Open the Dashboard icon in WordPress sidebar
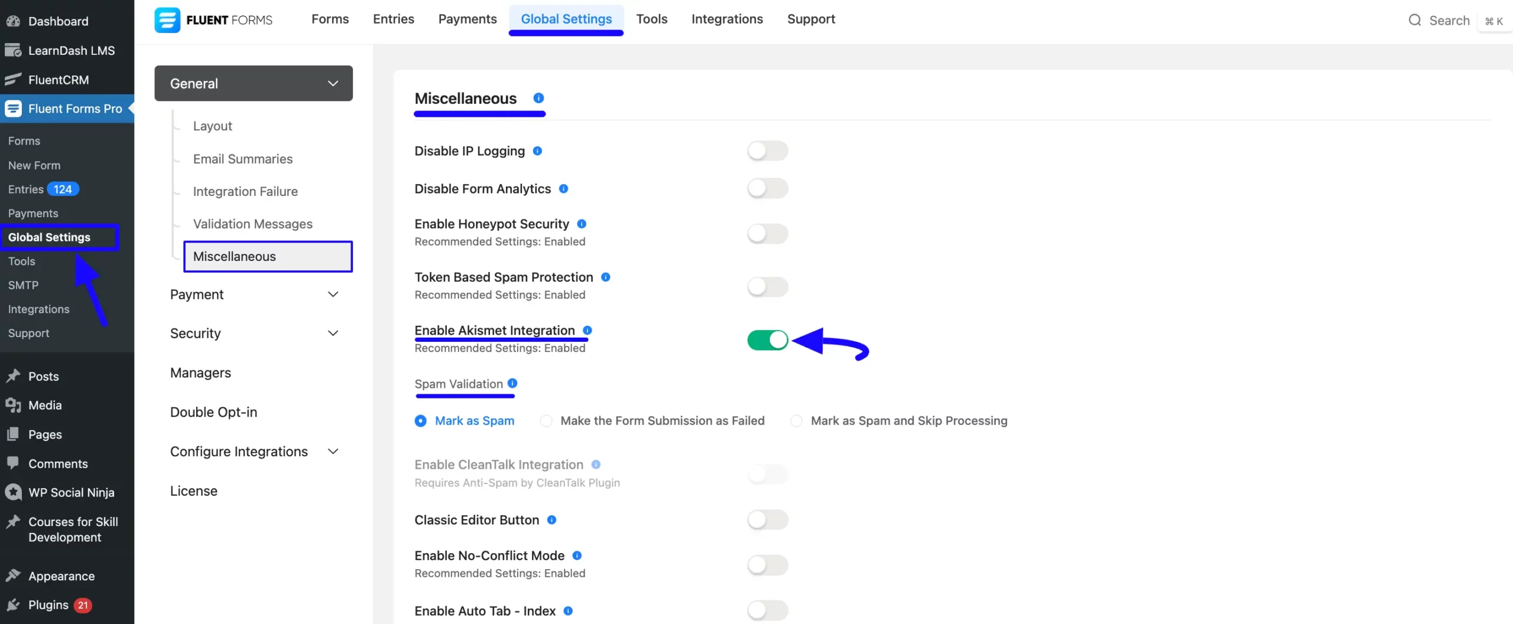1513x624 pixels. tap(13, 21)
